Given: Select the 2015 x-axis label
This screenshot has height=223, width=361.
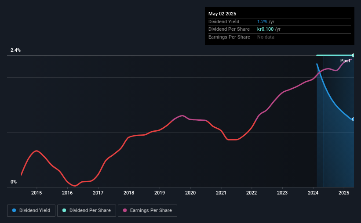Looking at the screenshot, I should (36, 193).
